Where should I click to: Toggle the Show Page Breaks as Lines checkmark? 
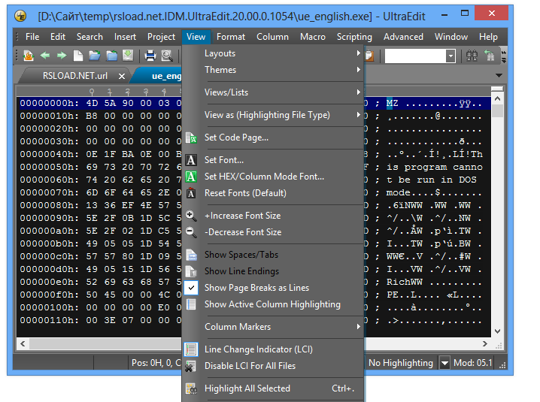[191, 288]
